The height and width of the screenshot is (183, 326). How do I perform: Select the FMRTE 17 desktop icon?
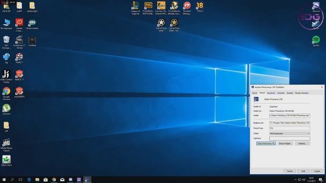(x=19, y=75)
